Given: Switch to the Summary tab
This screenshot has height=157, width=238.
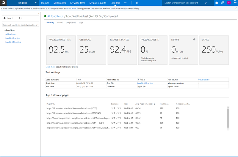Looking at the screenshot, I should click(x=50, y=23).
